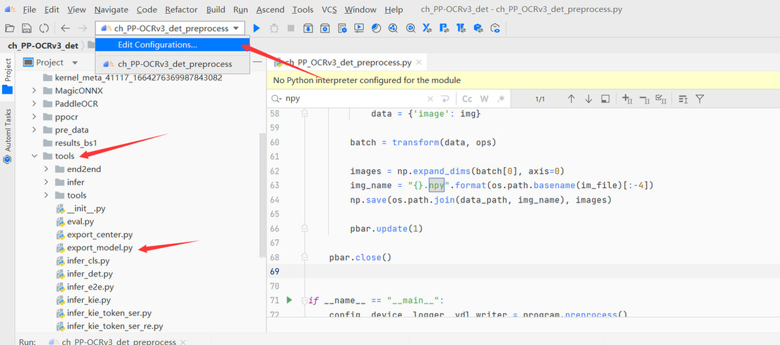Close the ch_PP_OCRv3_det_preprocess.py tab
The width and height of the screenshot is (780, 345).
pos(419,63)
